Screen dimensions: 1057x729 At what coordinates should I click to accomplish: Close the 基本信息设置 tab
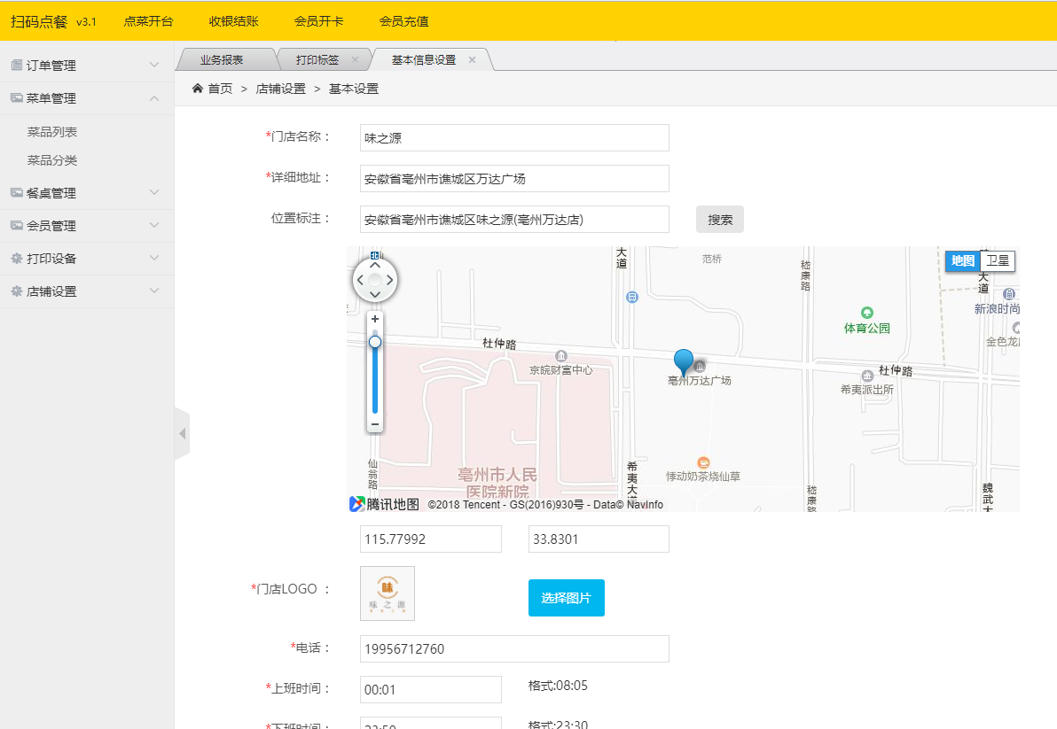[x=472, y=60]
